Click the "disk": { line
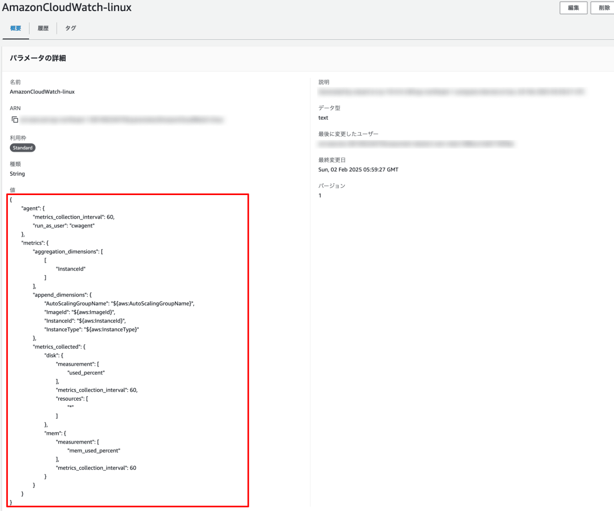This screenshot has height=511, width=614. click(x=54, y=356)
